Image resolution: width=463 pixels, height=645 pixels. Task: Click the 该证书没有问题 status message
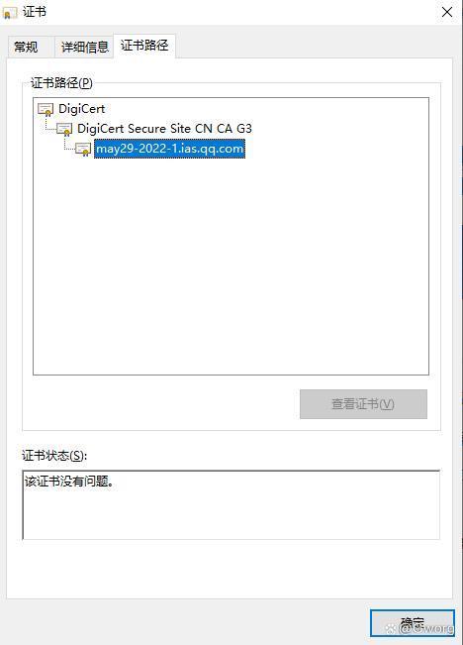pyautogui.click(x=69, y=481)
